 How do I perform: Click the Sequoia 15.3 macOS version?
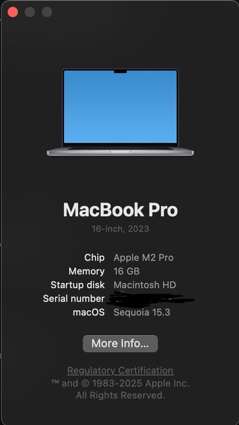pos(142,313)
